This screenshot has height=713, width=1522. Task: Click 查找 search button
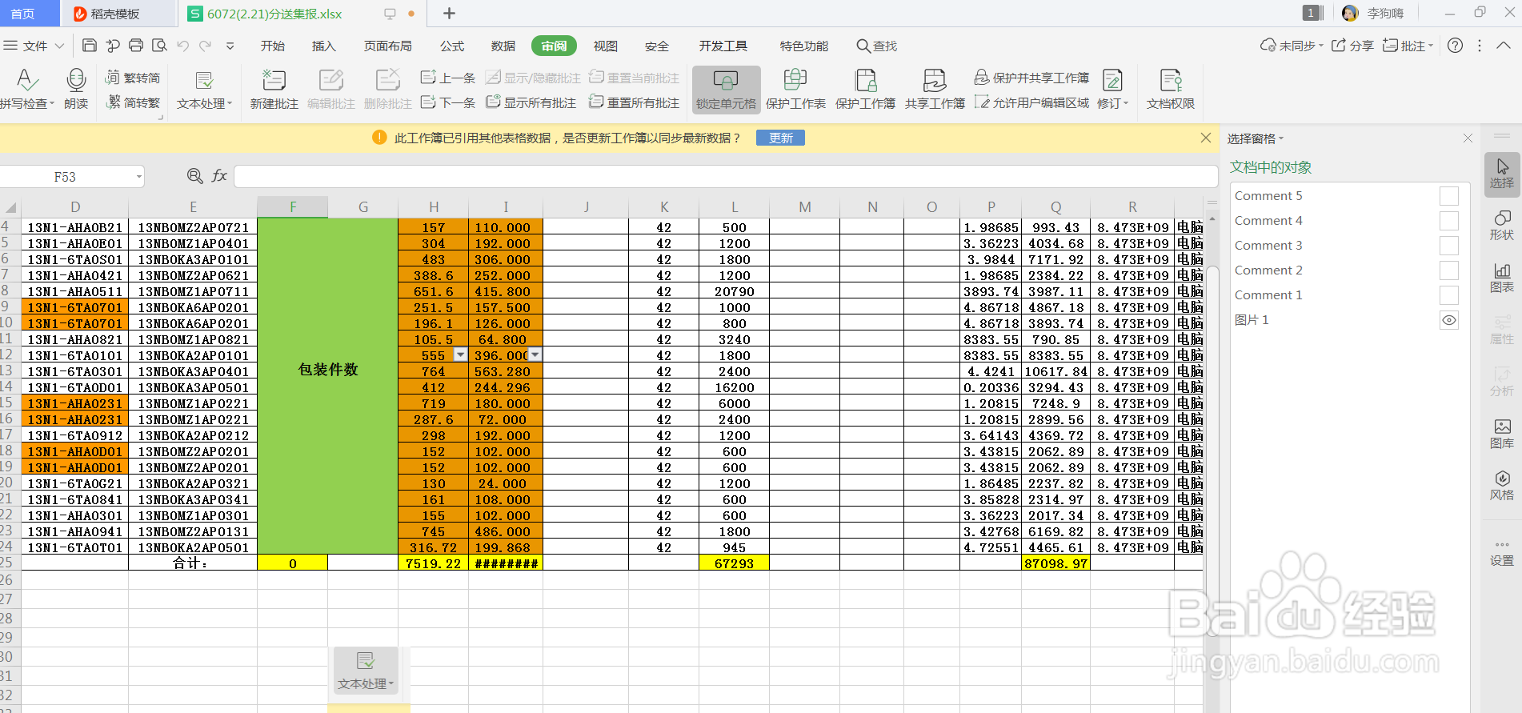click(x=877, y=46)
